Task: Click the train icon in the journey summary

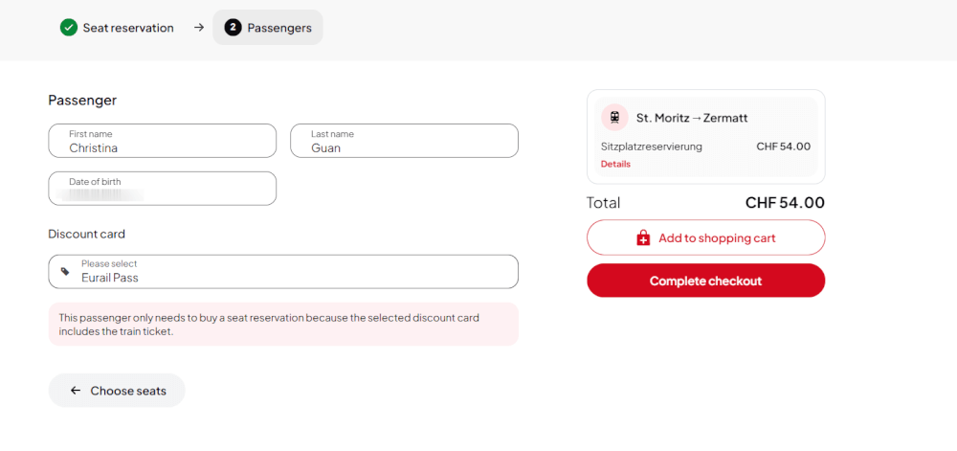Action: pyautogui.click(x=614, y=118)
